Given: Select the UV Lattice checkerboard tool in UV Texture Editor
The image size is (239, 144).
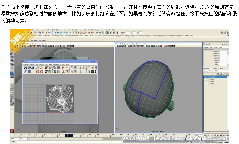Looking at the screenshot, I should pos(26,68).
